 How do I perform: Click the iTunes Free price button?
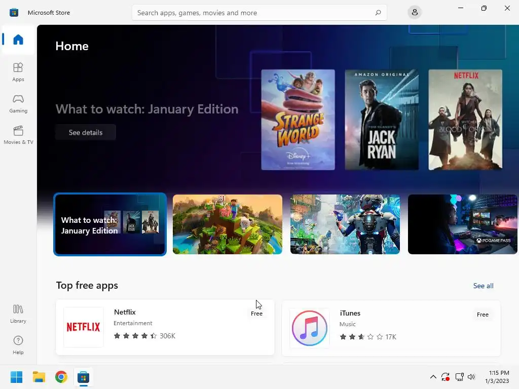click(x=483, y=315)
